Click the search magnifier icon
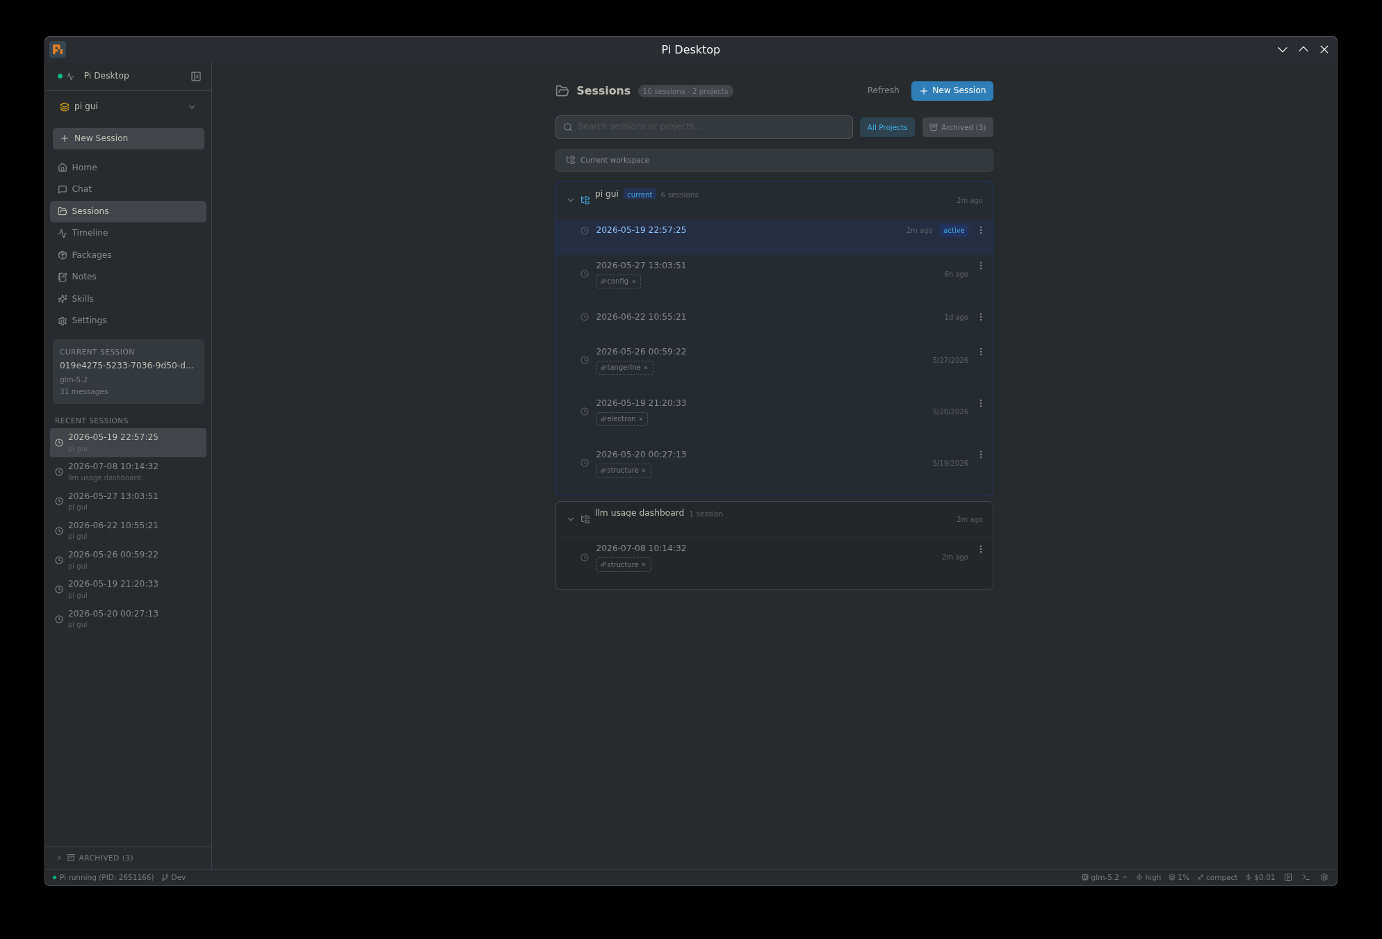Image resolution: width=1382 pixels, height=939 pixels. coord(568,127)
